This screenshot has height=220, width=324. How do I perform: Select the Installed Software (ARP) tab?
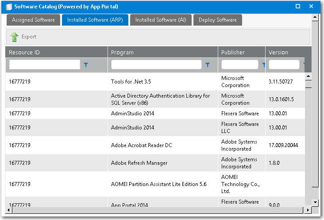coord(95,20)
